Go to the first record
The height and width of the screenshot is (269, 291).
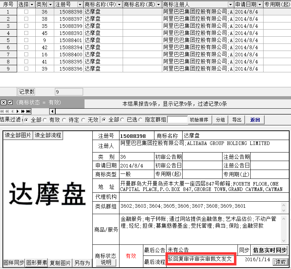pos(2,111)
